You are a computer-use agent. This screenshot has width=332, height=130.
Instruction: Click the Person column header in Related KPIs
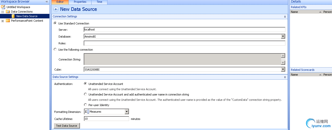click(x=328, y=12)
